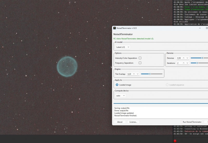The width and height of the screenshot is (208, 143).
Task: Click the Denoise strength slider handle
Action: (203, 58)
